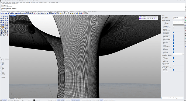Screen dimensions: 186x101
Task: Toggle the Near object snap checkbox
Action: click(x=1, y=62)
